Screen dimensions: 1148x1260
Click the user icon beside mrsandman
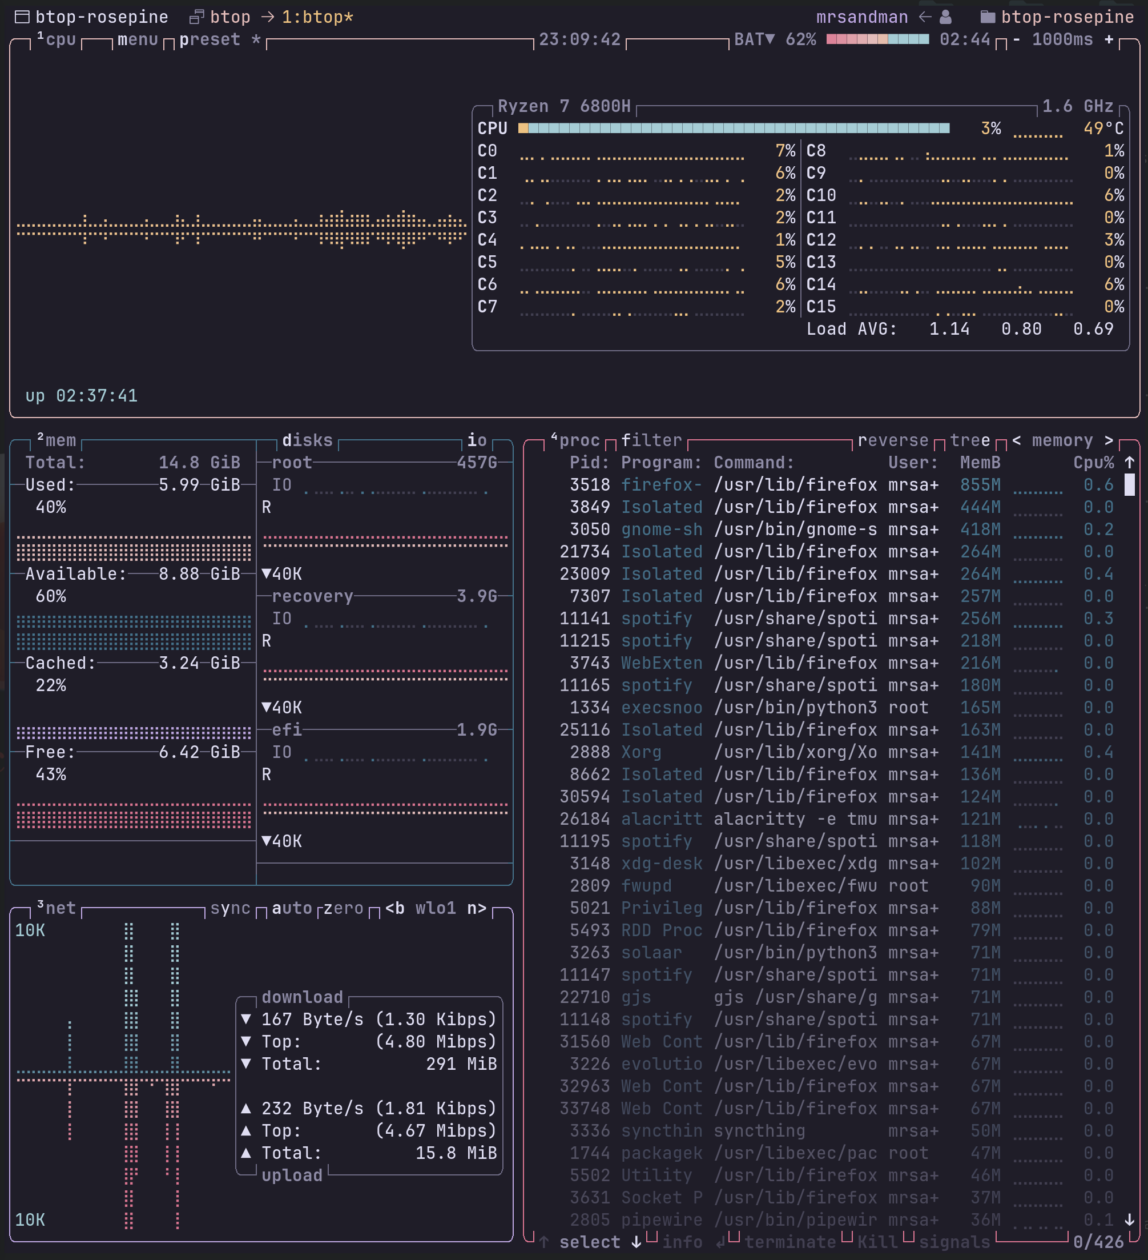tap(945, 17)
